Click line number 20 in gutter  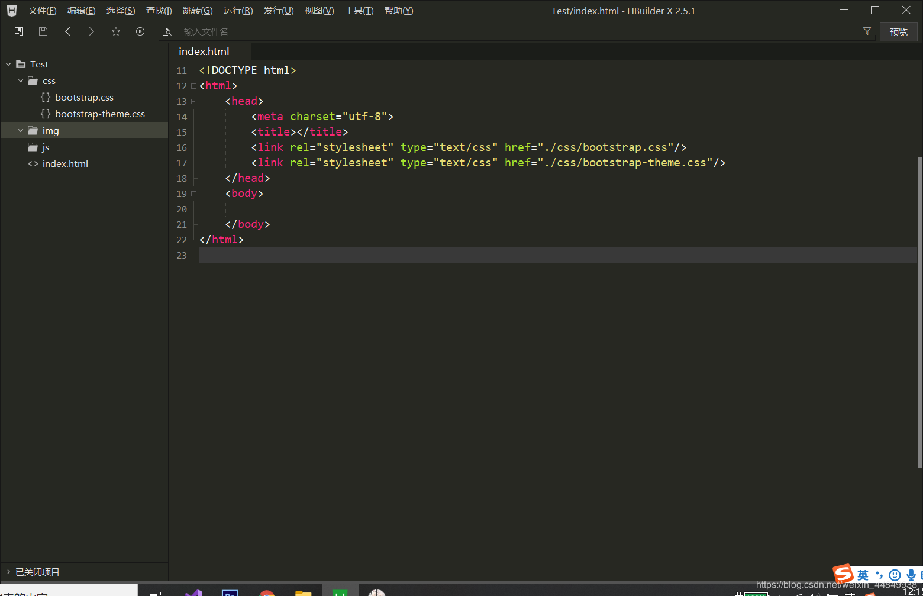[182, 209]
